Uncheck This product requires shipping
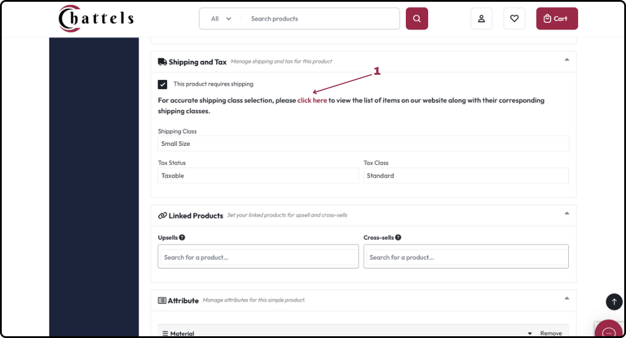The image size is (626, 338). click(x=162, y=84)
